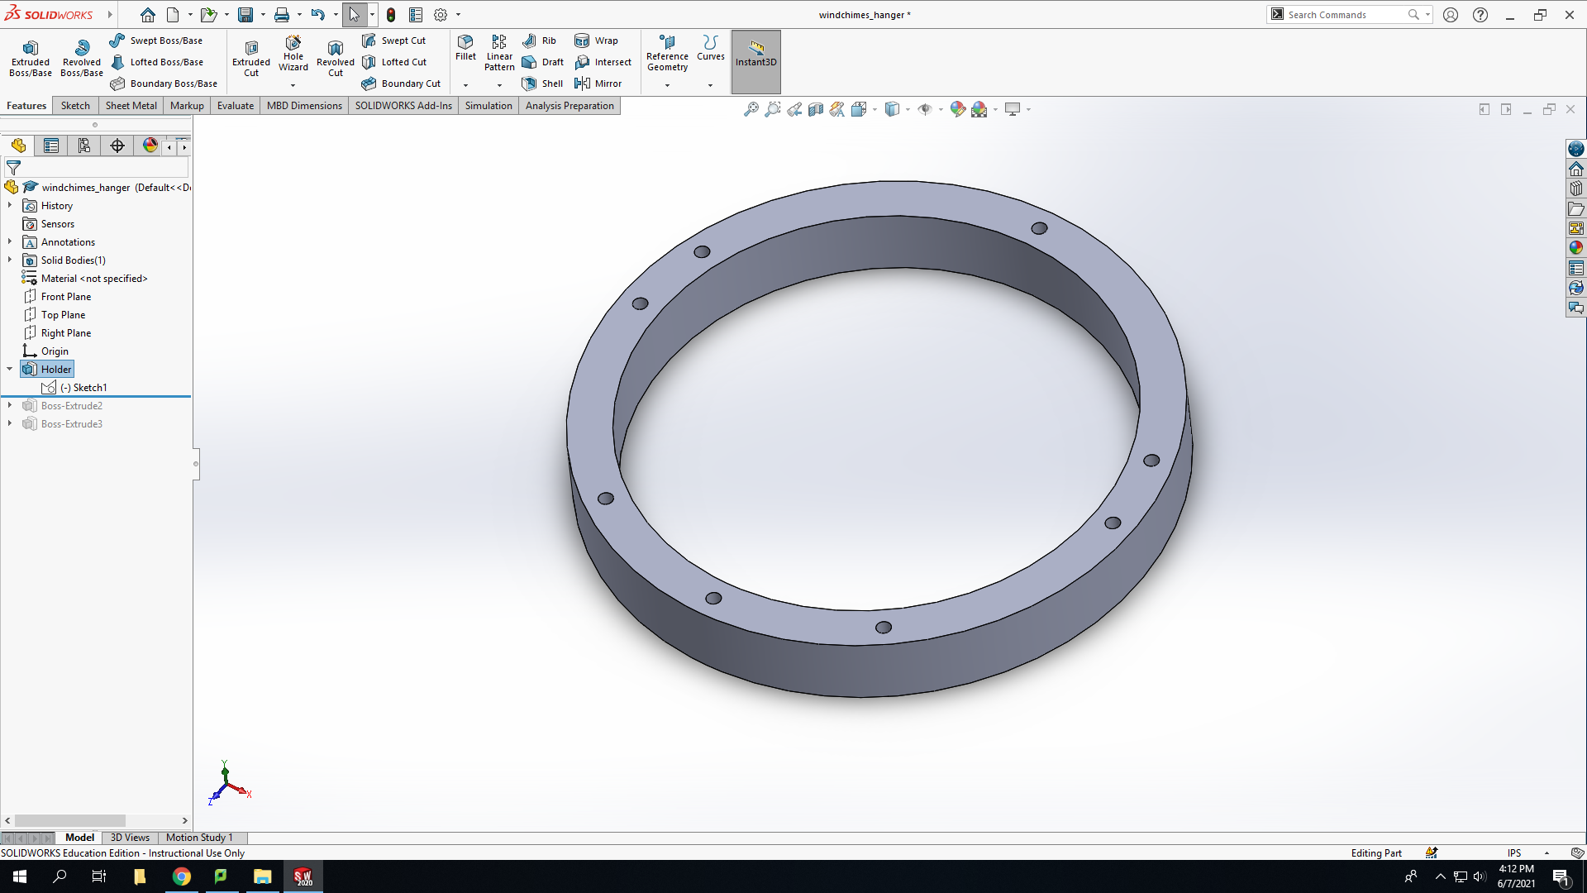Image resolution: width=1587 pixels, height=893 pixels.
Task: Apply the Mirror feature
Action: 598,84
